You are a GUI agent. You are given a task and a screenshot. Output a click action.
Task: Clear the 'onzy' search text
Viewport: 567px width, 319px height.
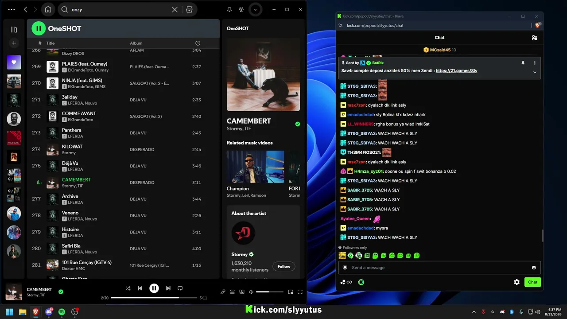pos(175,9)
